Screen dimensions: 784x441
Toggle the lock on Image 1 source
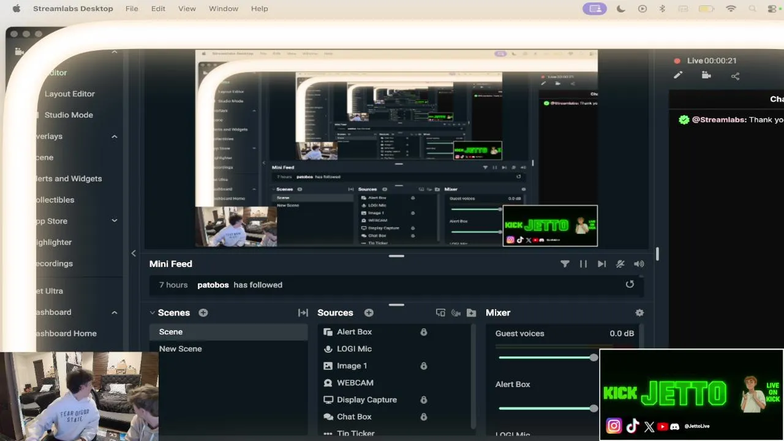423,366
